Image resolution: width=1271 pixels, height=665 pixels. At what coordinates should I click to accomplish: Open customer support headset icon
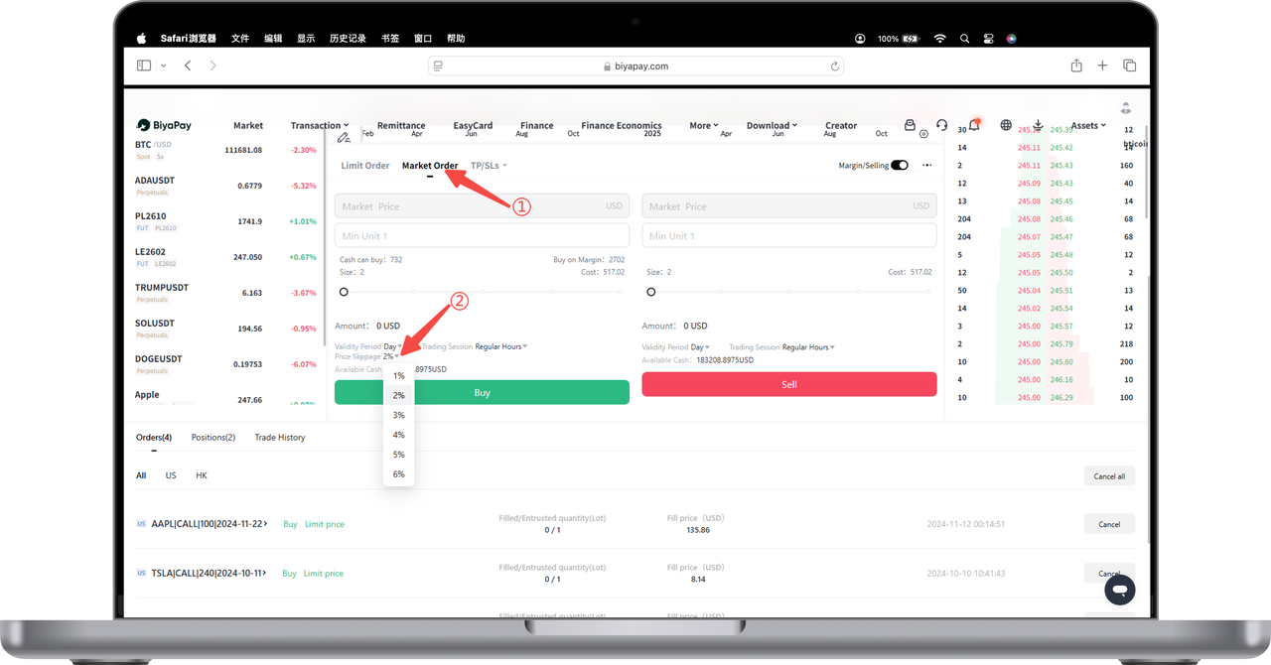[x=941, y=125]
